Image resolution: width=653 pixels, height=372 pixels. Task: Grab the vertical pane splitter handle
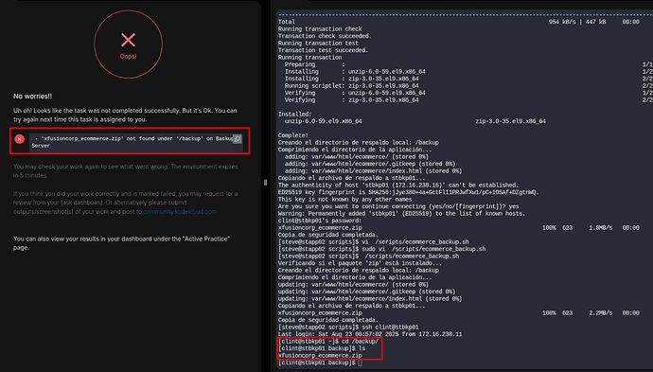tap(265, 183)
